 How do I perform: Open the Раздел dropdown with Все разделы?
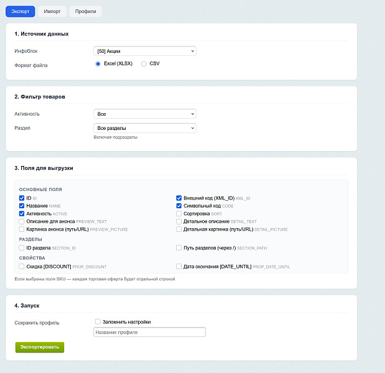click(x=145, y=128)
